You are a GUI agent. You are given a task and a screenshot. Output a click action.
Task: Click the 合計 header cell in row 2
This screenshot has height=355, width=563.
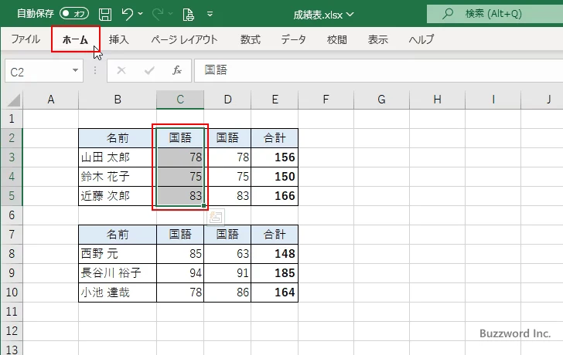[275, 138]
